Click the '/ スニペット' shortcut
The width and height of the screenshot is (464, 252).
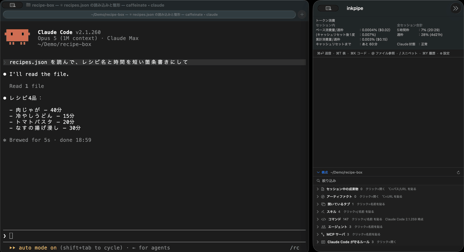click(x=409, y=53)
